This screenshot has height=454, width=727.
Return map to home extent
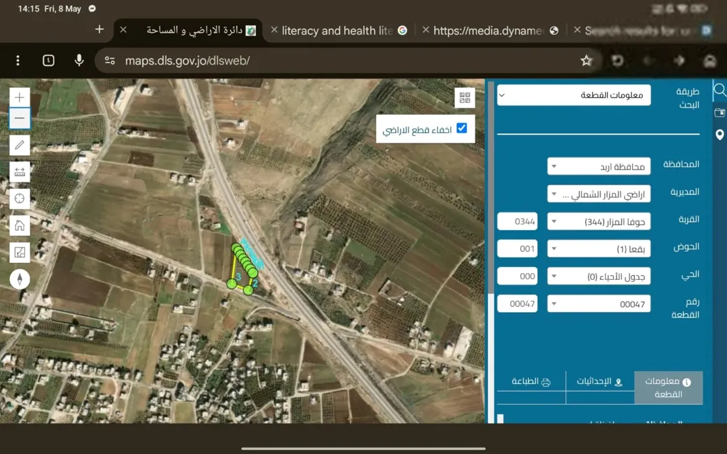coord(20,225)
